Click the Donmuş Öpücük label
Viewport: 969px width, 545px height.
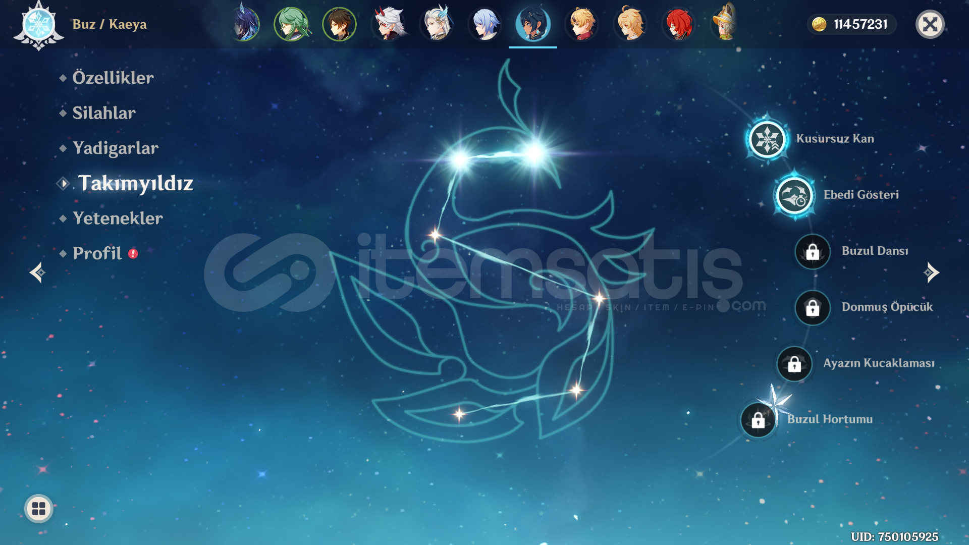887,307
